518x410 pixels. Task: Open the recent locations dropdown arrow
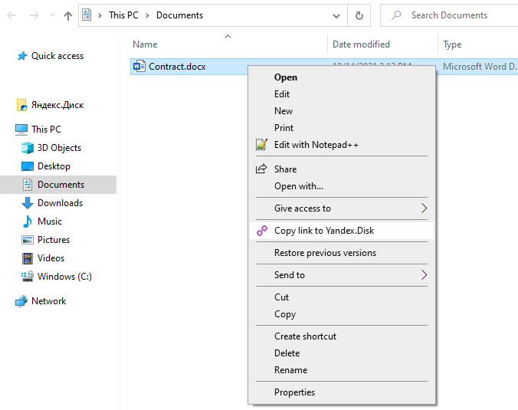coord(51,15)
